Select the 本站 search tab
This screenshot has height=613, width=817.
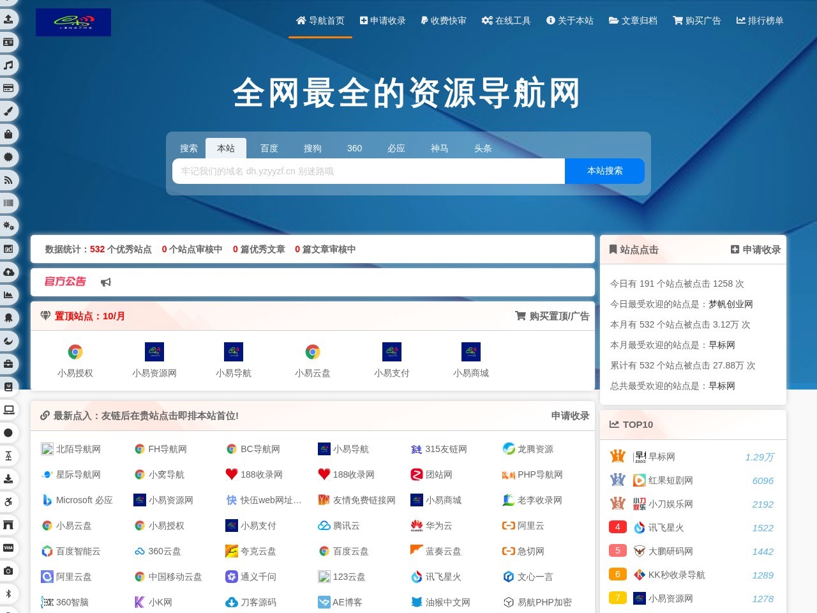226,148
